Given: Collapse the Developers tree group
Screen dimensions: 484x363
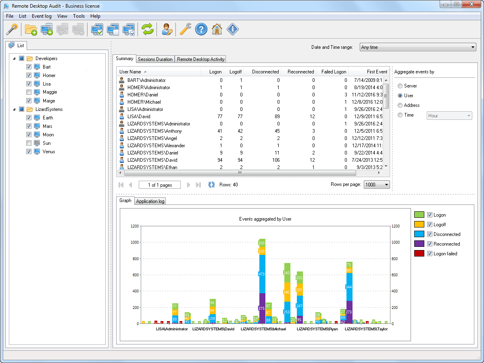Looking at the screenshot, I should [15, 58].
